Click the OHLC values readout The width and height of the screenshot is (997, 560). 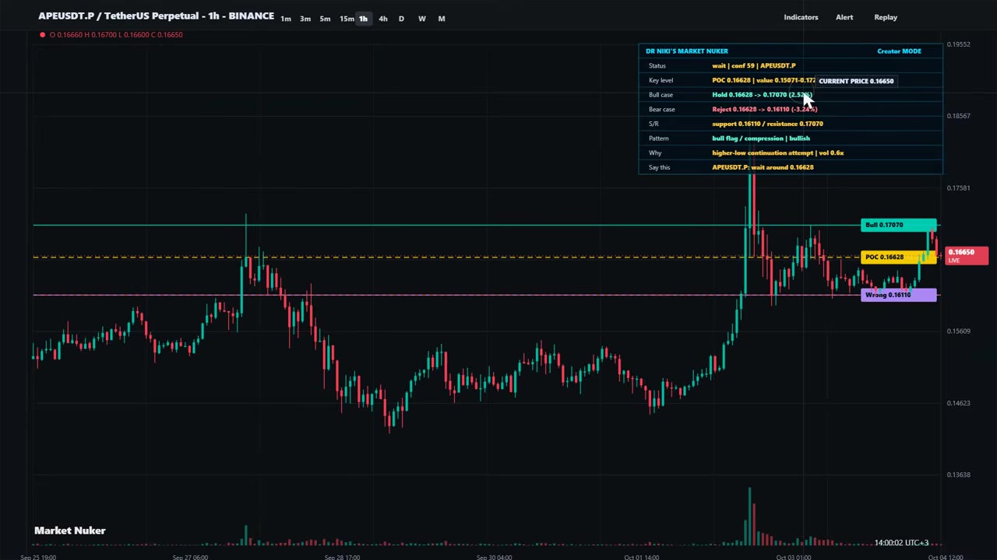(x=116, y=34)
